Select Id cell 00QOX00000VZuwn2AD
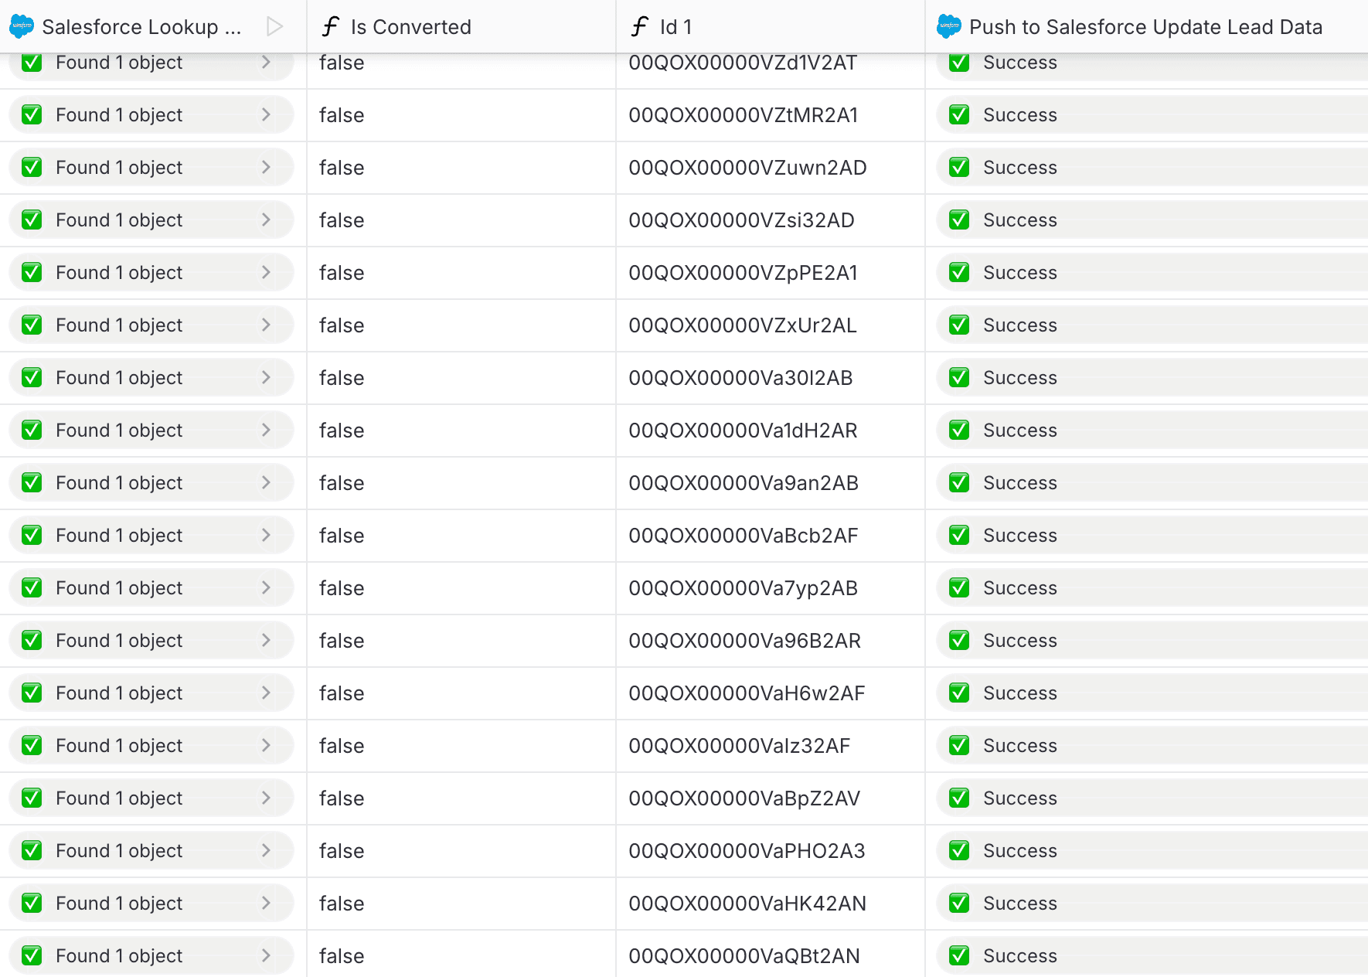1368x977 pixels. [771, 168]
